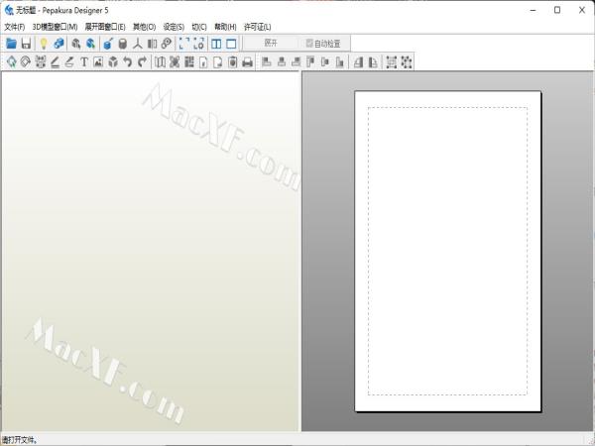The height and width of the screenshot is (446, 595).
Task: Click the Pepakura app icon in title bar
Action: pyautogui.click(x=9, y=10)
